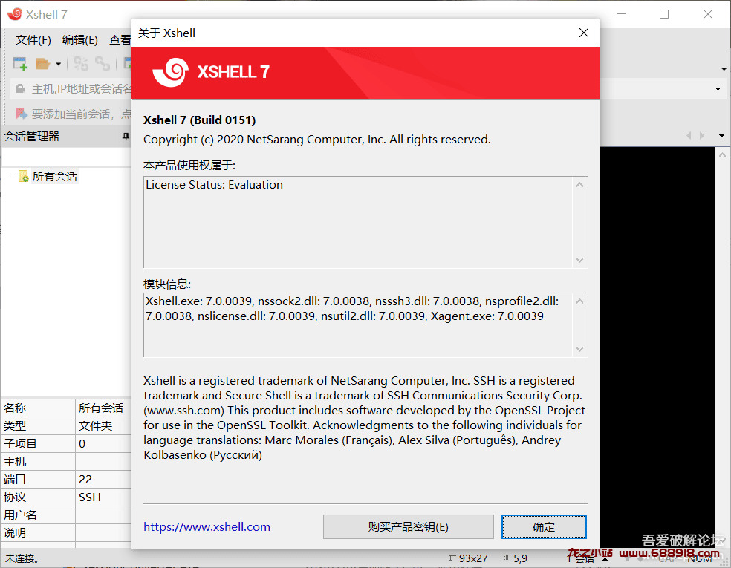This screenshot has width=731, height=568.
Task: Click the next tab right arrow
Action: click(x=701, y=136)
